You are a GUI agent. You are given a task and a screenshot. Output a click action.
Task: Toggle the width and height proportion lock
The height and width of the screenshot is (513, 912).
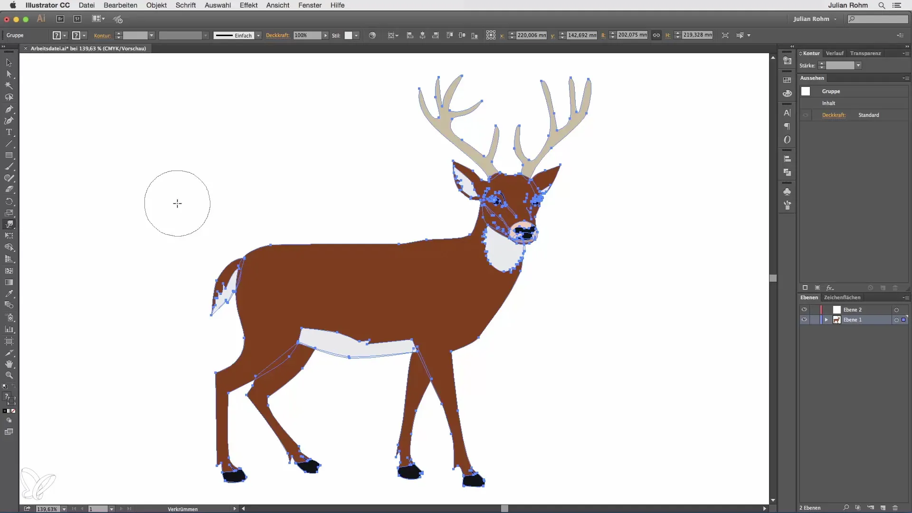[656, 35]
